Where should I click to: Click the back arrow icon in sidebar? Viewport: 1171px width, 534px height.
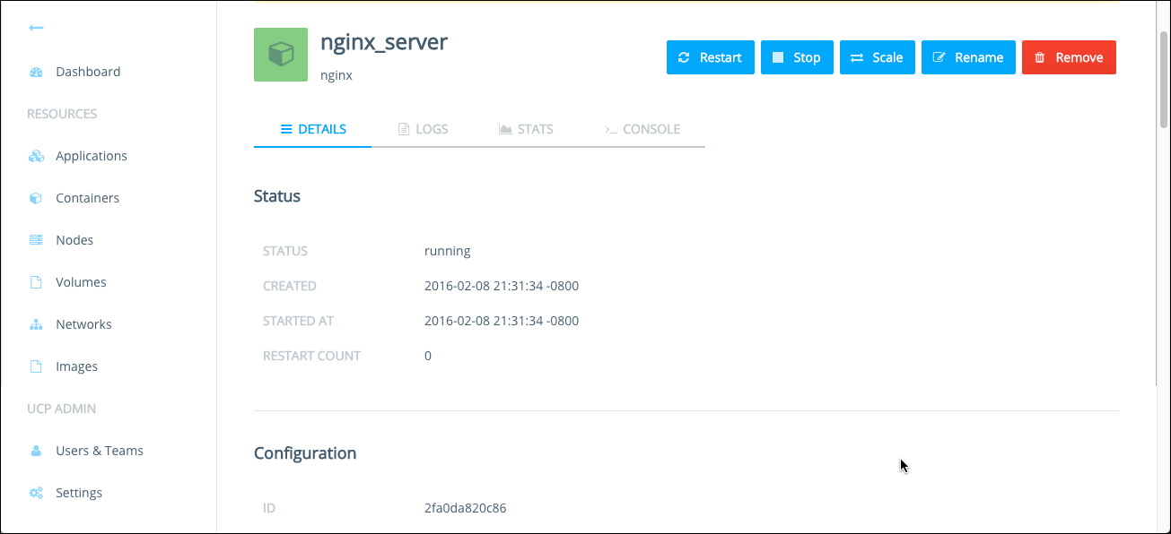pos(36,28)
